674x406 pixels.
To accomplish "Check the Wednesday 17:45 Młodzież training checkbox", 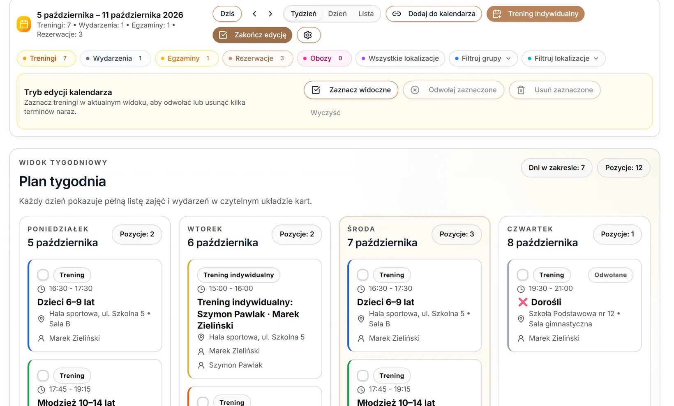I will [x=363, y=375].
